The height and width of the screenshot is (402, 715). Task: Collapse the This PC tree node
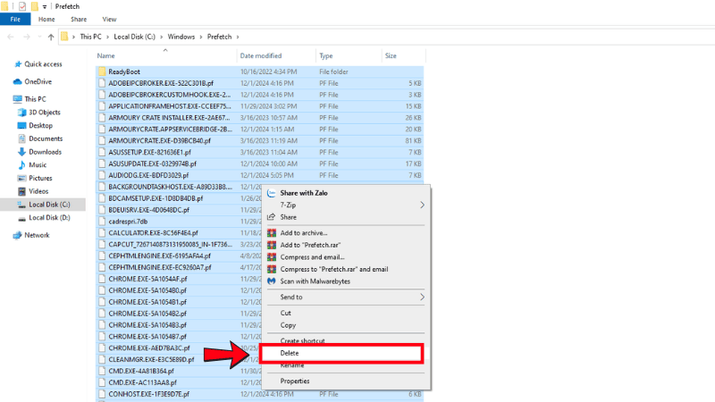tap(5, 99)
